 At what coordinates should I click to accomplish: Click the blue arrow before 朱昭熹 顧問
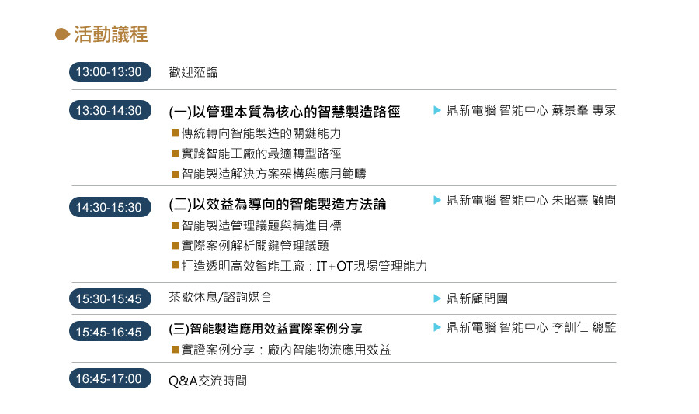(437, 200)
